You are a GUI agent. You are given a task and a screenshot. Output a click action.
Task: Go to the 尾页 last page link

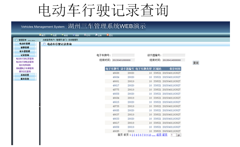pos(165,135)
